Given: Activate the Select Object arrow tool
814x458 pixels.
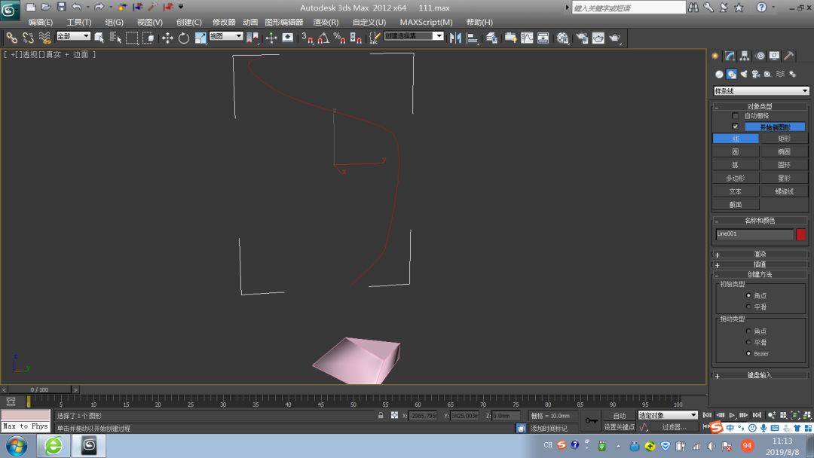Looking at the screenshot, I should tap(99, 38).
